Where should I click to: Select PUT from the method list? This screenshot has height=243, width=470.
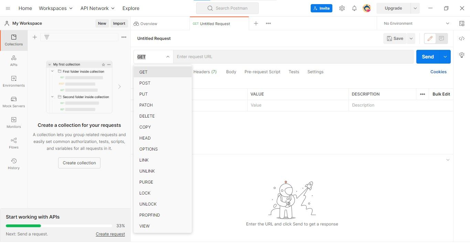(163, 94)
